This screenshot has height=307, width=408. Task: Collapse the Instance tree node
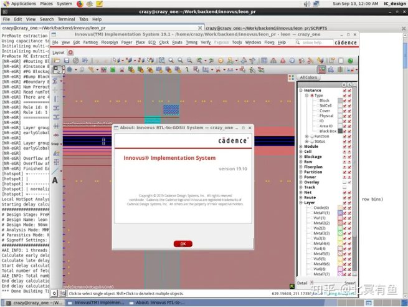tap(301, 90)
